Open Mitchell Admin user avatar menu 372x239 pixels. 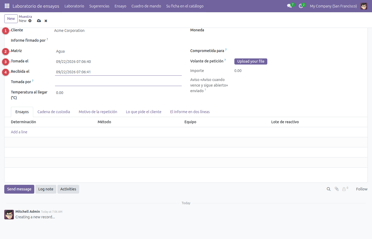[x=364, y=6]
